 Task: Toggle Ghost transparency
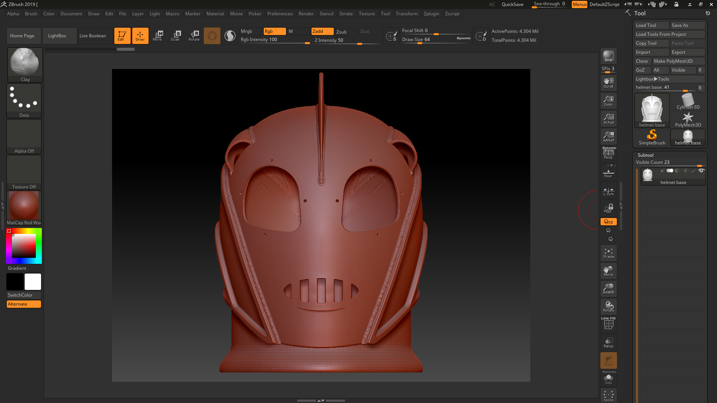click(608, 360)
